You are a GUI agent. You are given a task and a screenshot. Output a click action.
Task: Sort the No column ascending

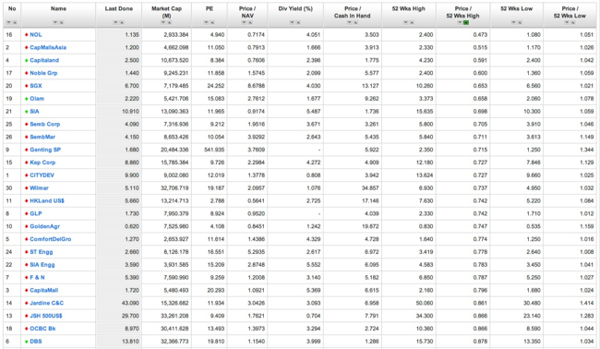point(15,23)
